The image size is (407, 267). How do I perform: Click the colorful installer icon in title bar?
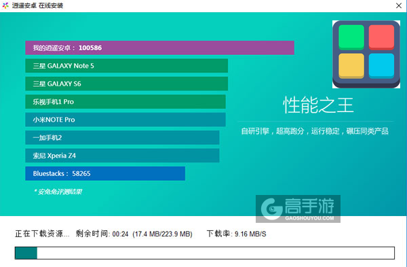point(5,5)
